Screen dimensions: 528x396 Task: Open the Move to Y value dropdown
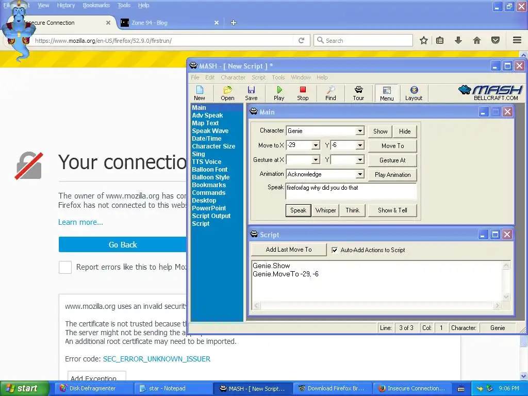tap(360, 145)
